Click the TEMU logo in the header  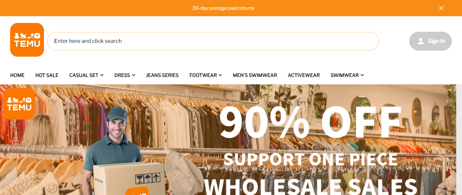point(27,40)
